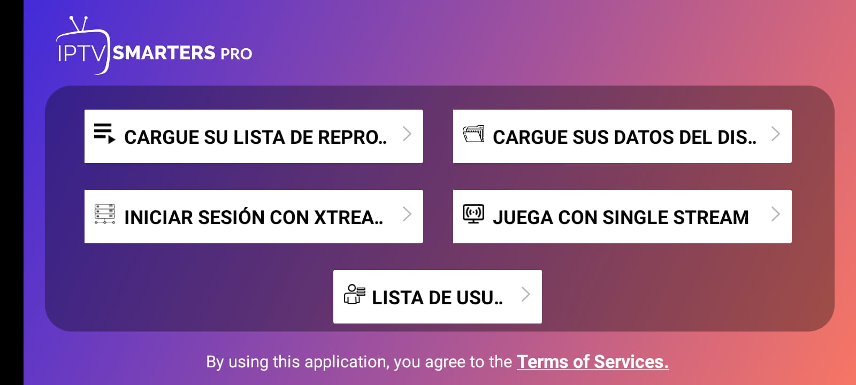Expand the chevron on Iniciar sesión con Xtrea
This screenshot has width=856, height=385.
click(x=407, y=214)
